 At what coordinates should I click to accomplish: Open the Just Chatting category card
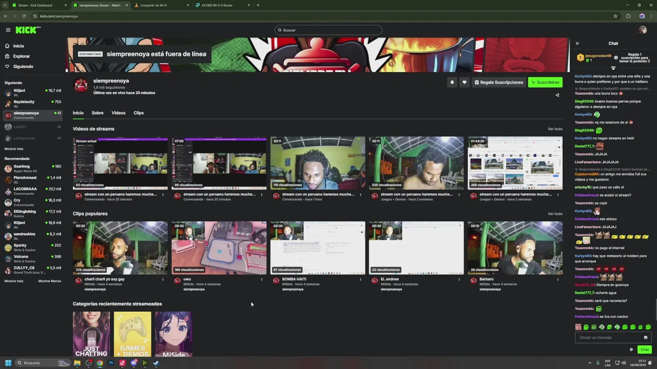(x=91, y=334)
